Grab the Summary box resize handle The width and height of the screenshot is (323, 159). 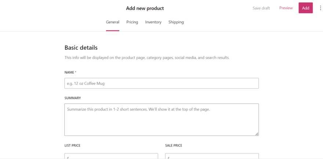(257, 134)
